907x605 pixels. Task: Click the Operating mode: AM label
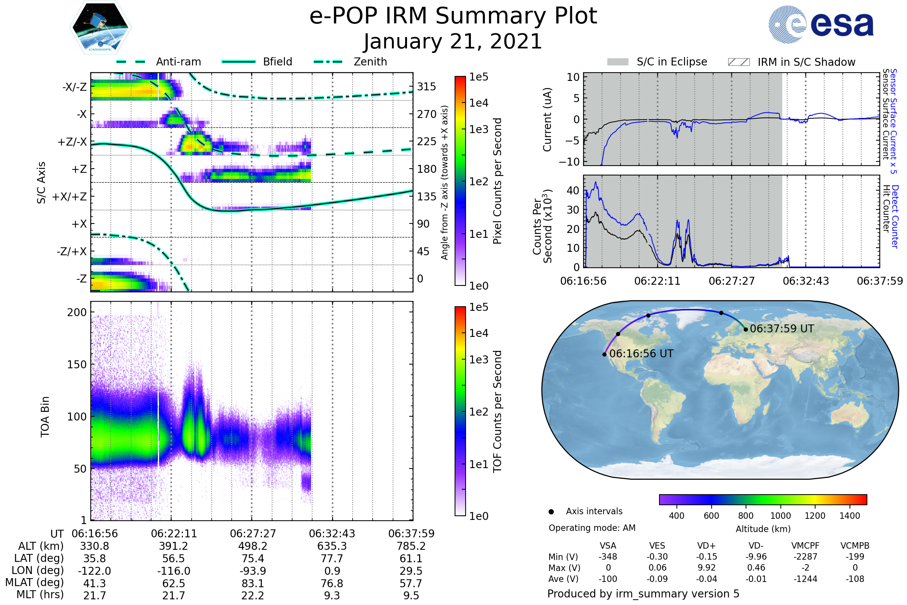(592, 528)
